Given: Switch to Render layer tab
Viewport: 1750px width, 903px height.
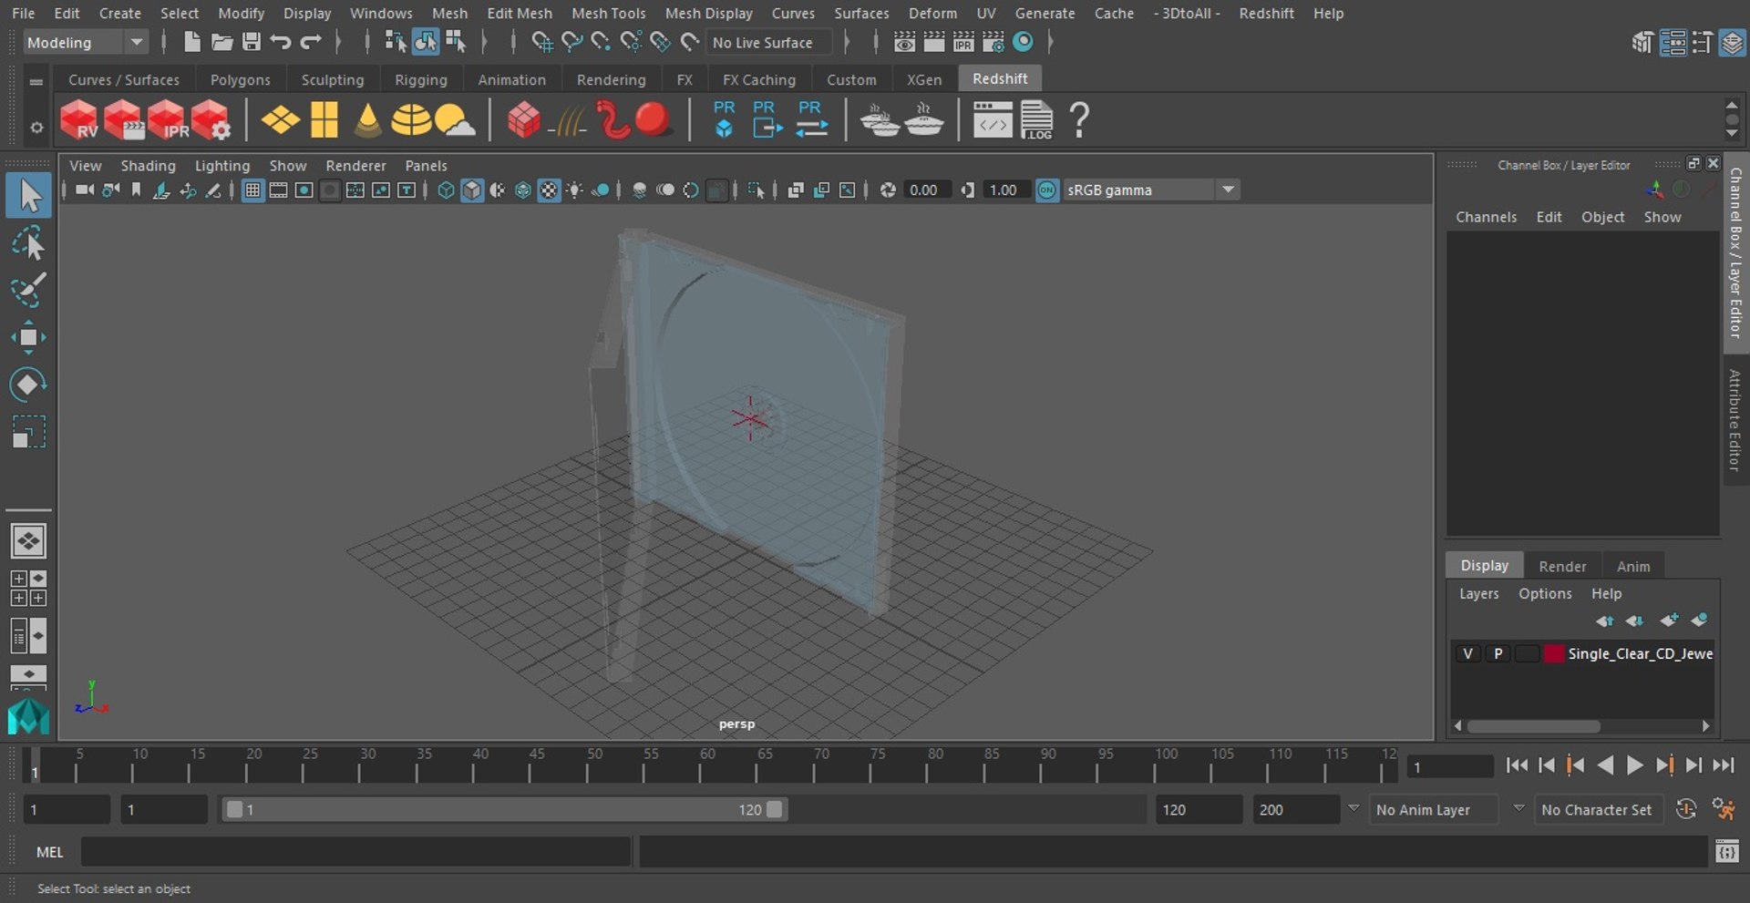Looking at the screenshot, I should pyautogui.click(x=1562, y=566).
